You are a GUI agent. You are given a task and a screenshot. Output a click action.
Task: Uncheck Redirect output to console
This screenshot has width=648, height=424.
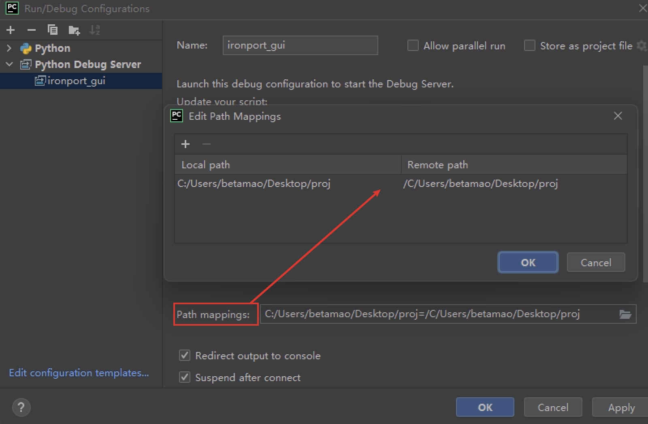[185, 356]
